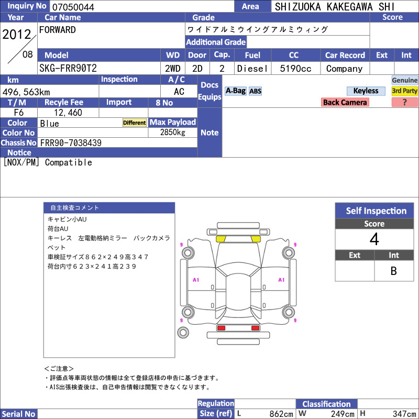Click the AC air conditioning value
The width and height of the screenshot is (419, 419).
click(179, 91)
